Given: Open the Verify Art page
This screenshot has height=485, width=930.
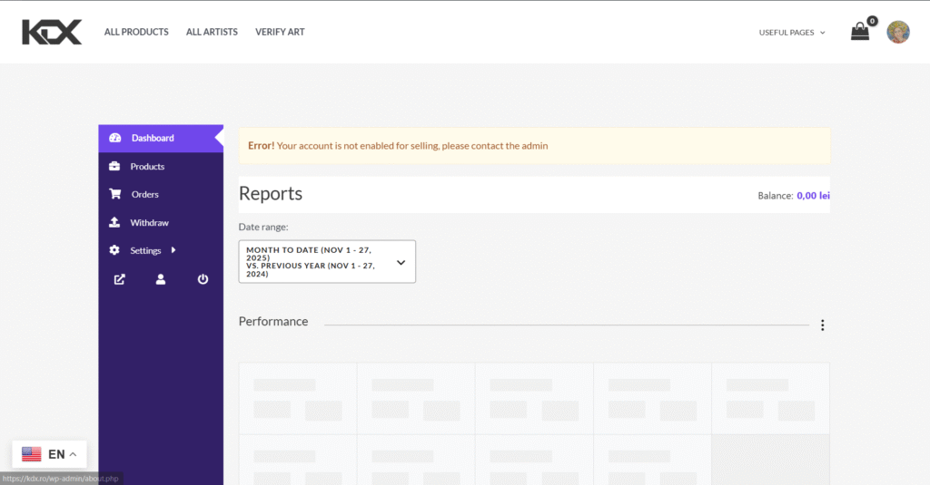Looking at the screenshot, I should [x=280, y=32].
